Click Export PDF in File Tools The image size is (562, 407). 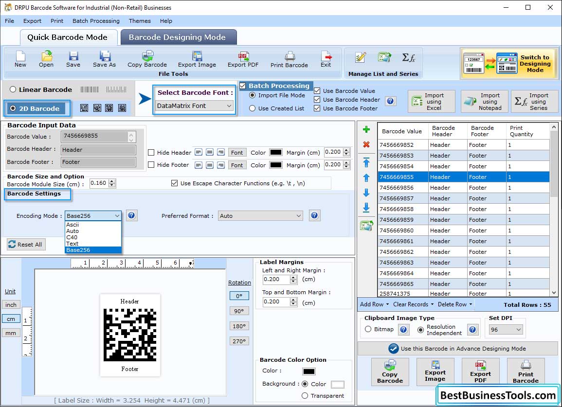(x=243, y=59)
